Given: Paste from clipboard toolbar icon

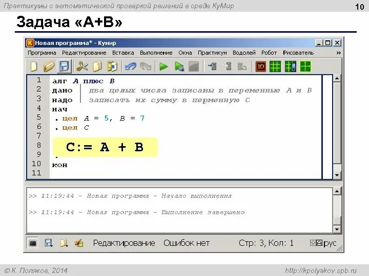Looking at the screenshot, I should click(112, 66).
